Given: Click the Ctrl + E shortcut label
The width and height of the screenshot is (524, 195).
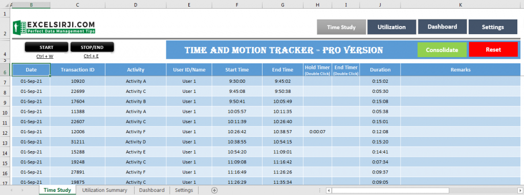Looking at the screenshot, I should coord(91,56).
